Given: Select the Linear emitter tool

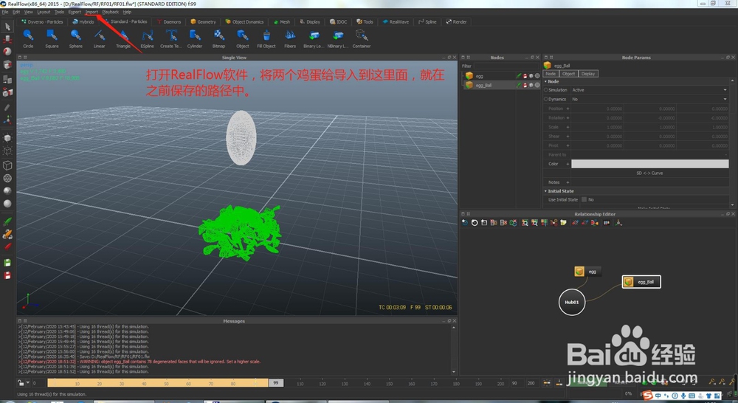Looking at the screenshot, I should click(100, 38).
